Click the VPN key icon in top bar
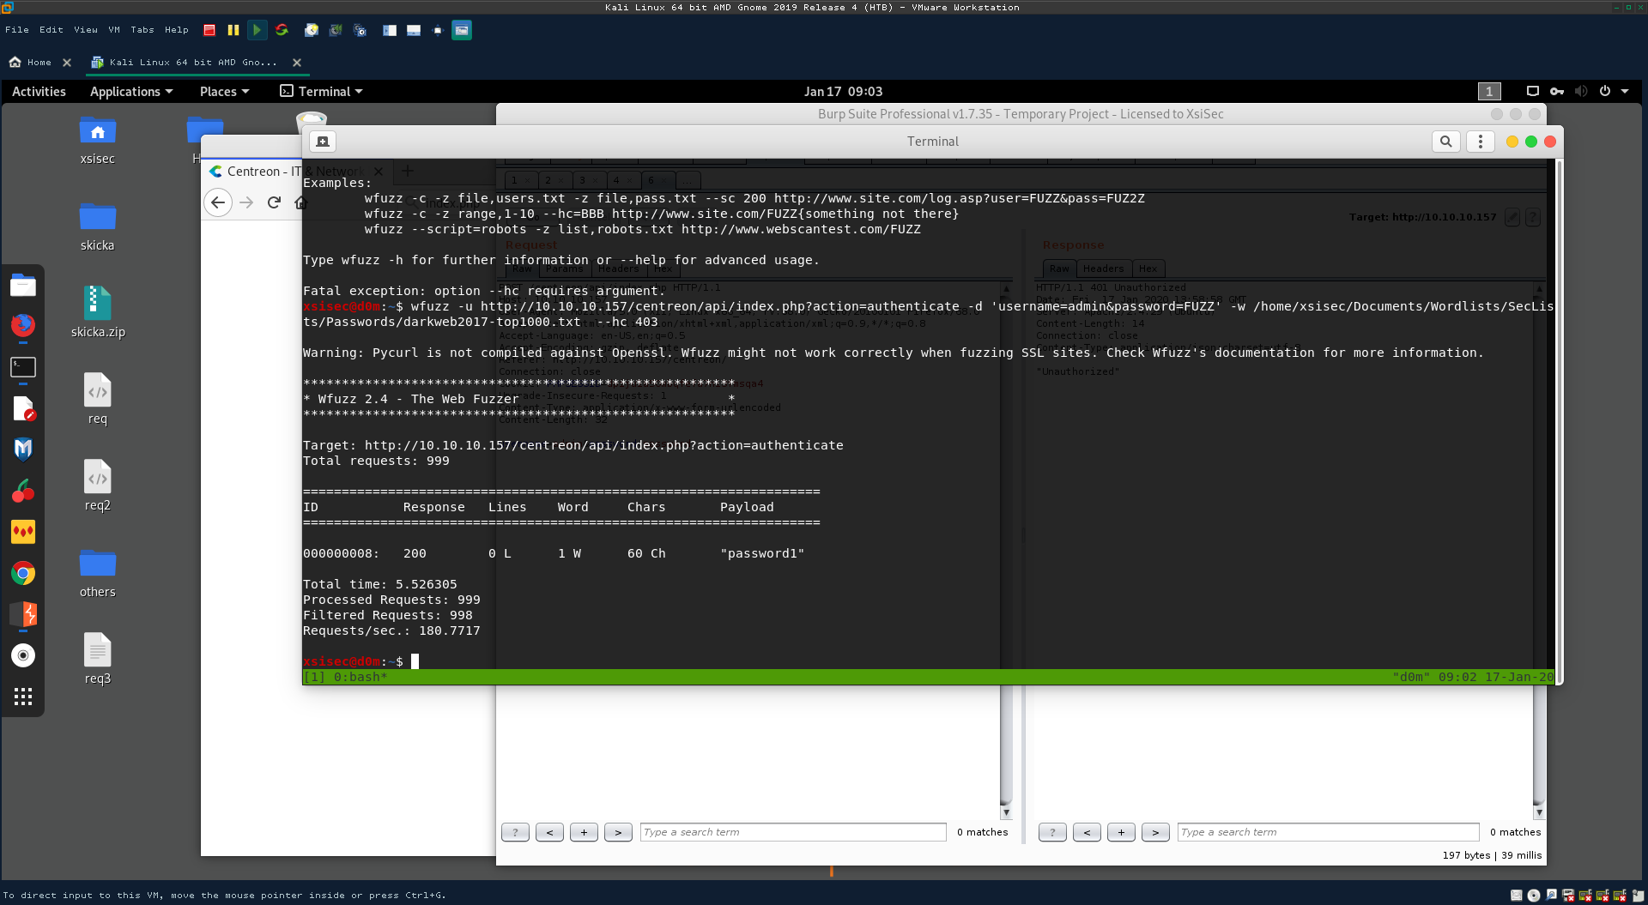This screenshot has height=905, width=1648. [x=1556, y=91]
